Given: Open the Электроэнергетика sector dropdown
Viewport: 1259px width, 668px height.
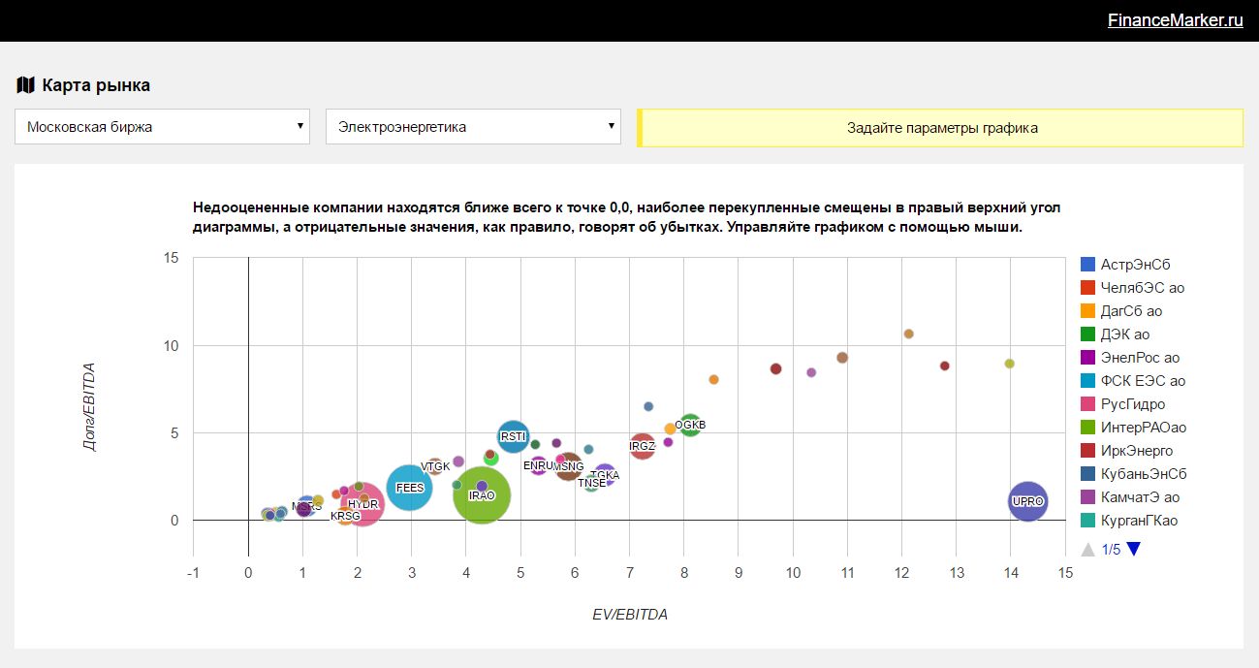Looking at the screenshot, I should [473, 127].
